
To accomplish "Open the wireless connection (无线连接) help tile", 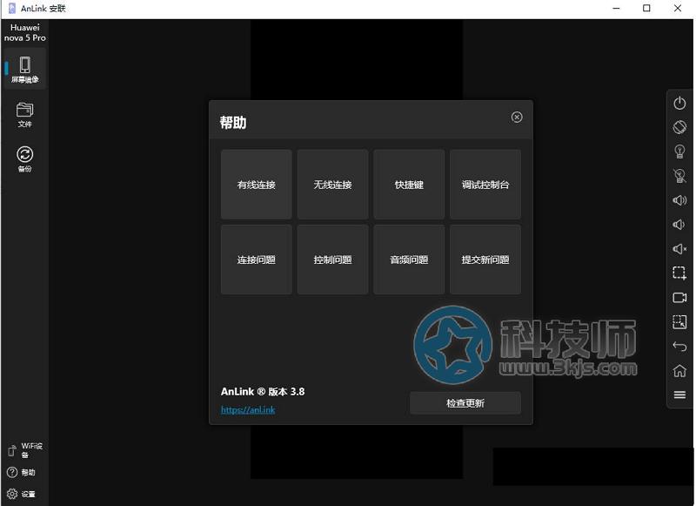I will (x=333, y=185).
